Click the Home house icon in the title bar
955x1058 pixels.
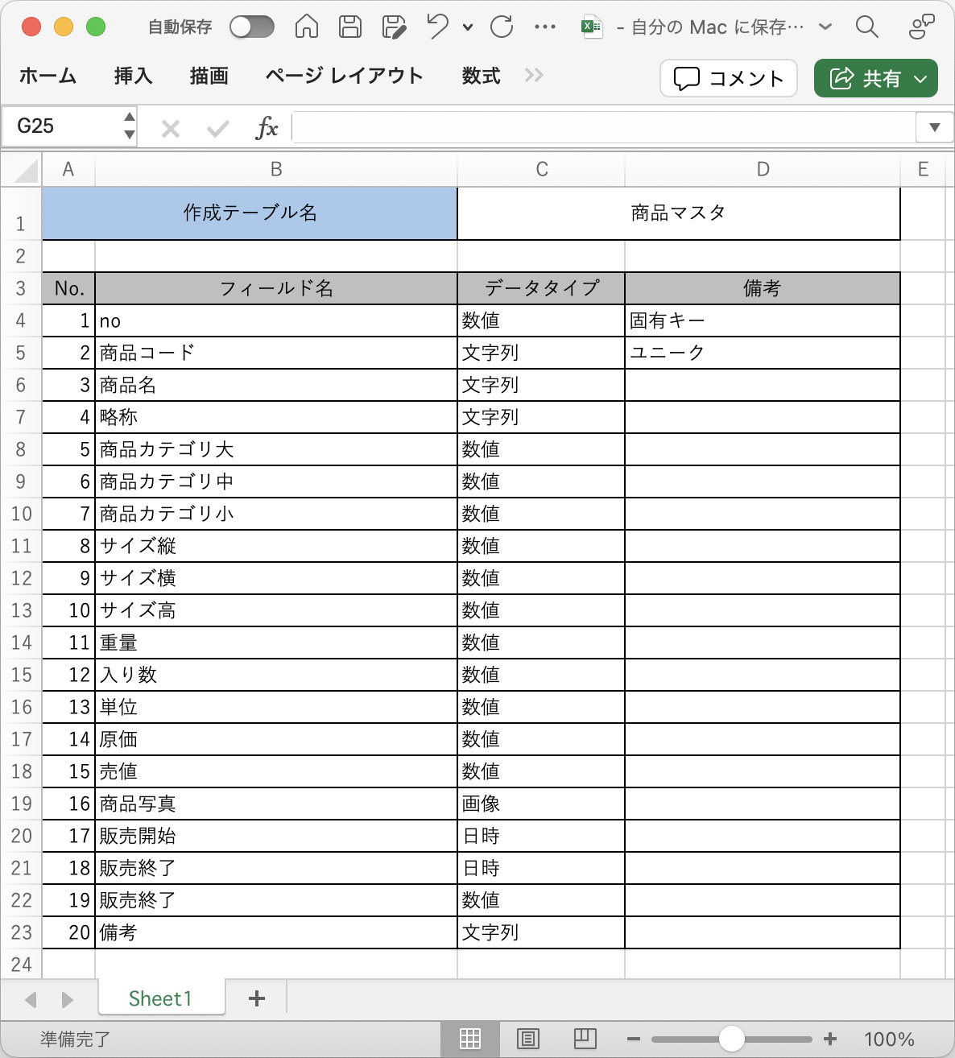(x=307, y=27)
